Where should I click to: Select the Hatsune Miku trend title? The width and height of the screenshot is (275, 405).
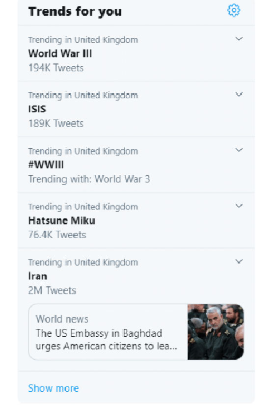click(62, 220)
